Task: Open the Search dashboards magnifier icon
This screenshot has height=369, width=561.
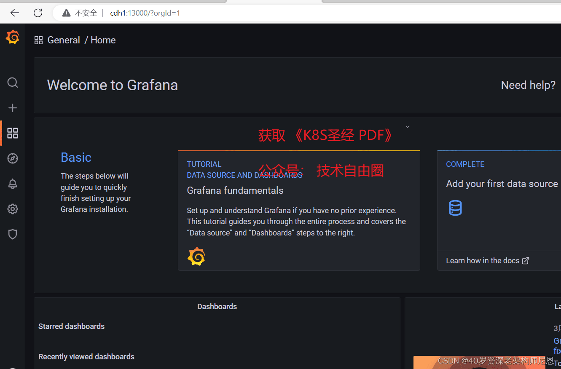Action: pos(13,83)
